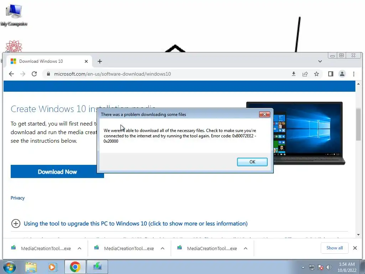
Task: Launch Windows Media Player from taskbar
Action: 53,267
